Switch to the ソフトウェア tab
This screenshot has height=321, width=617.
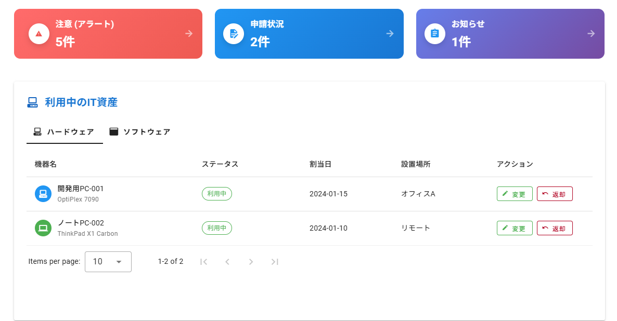pyautogui.click(x=140, y=132)
